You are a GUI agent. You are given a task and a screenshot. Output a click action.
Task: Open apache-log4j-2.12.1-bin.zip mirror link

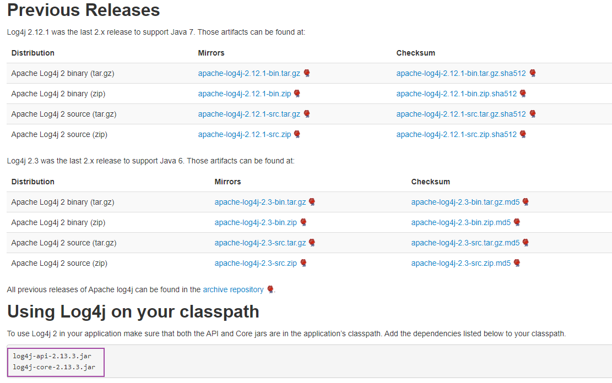tap(245, 94)
